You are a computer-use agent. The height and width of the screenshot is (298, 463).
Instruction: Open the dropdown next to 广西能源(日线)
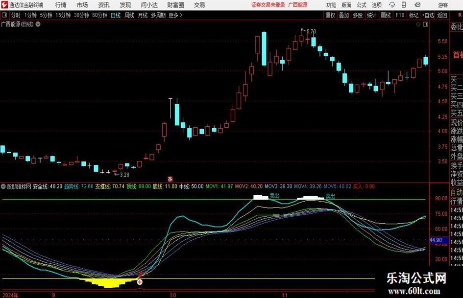coord(38,24)
